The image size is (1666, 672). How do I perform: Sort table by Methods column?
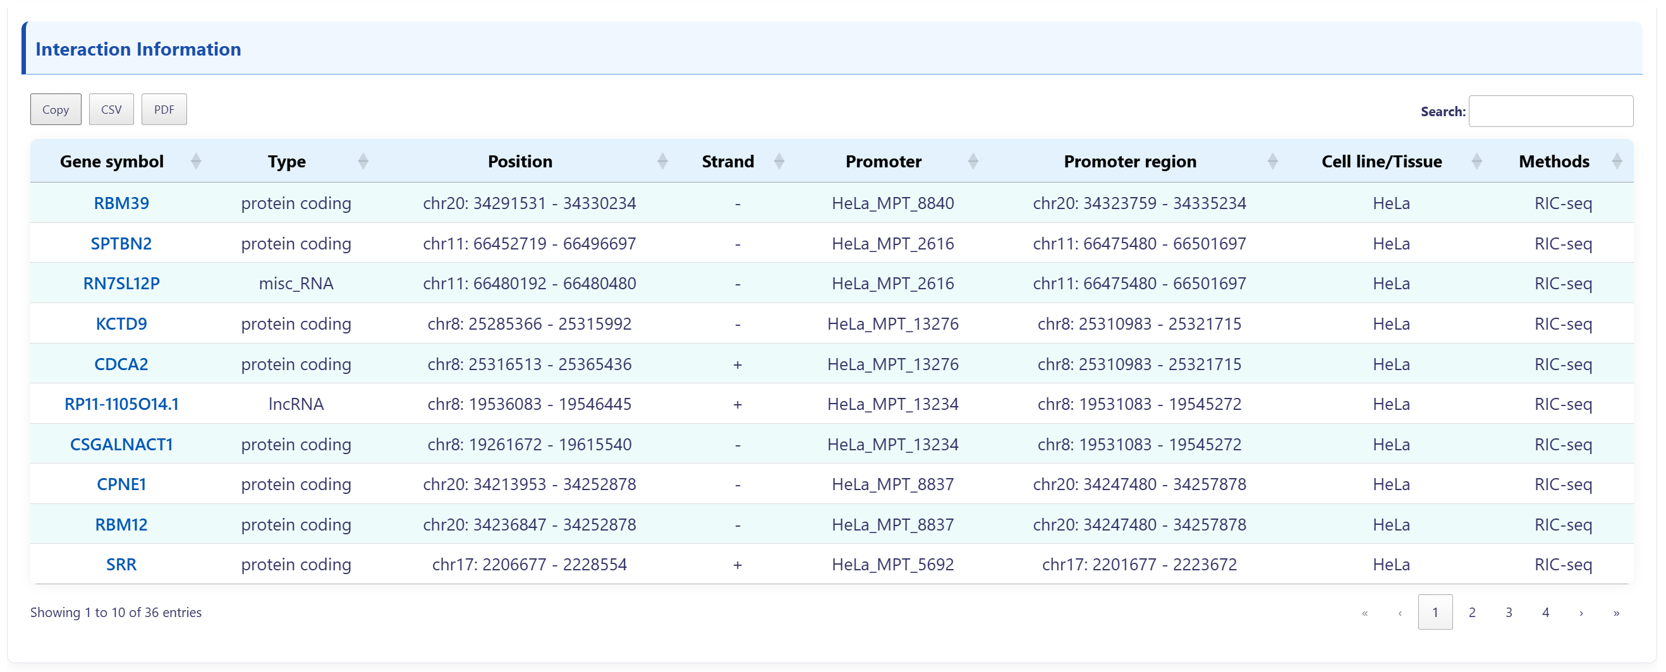tap(1554, 162)
